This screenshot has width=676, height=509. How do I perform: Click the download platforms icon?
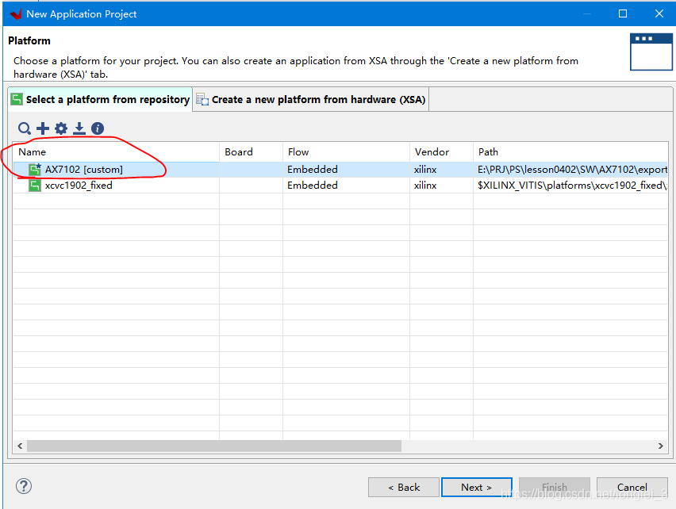79,128
